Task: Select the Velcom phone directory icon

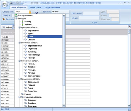Action: (23, 24)
